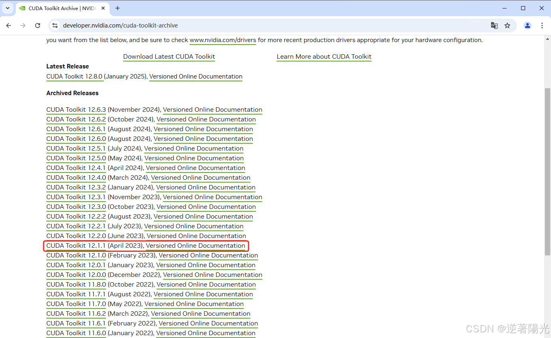
Task: Open Versioned Online Documentation for 12.0.0
Action: (213, 275)
